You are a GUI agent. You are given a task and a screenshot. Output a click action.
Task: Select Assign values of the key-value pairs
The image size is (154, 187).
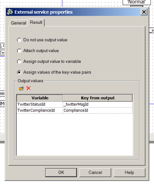tap(19, 72)
